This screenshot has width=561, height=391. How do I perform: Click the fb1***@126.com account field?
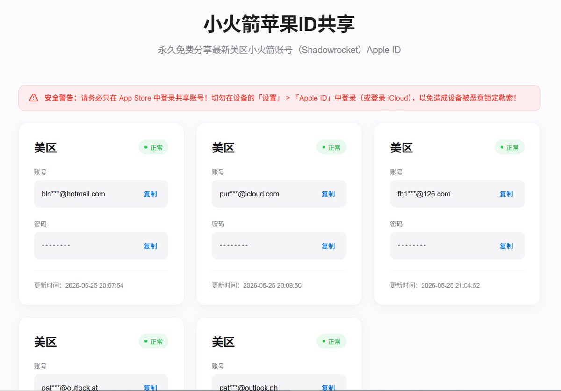[x=457, y=194]
